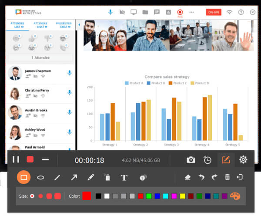Collapse the side panel with arrow
Viewport: 261px width, 220px height.
[x=79, y=25]
